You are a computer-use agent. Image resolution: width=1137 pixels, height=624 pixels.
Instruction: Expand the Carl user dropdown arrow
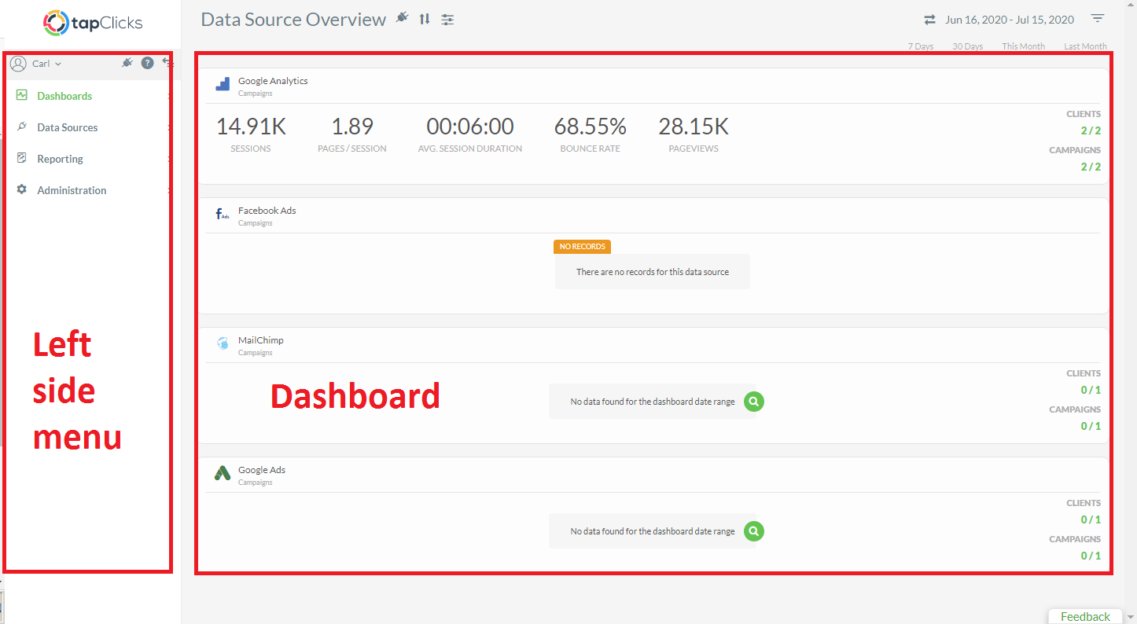coord(58,64)
